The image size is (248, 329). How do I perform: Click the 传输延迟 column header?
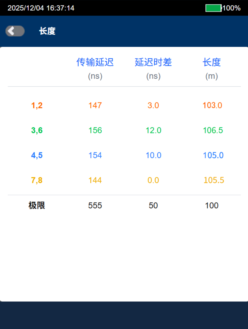[95, 62]
